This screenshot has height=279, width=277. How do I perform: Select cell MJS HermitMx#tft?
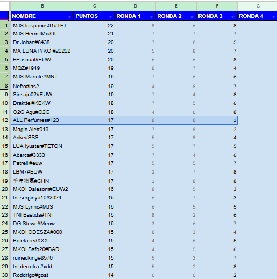tap(42, 34)
